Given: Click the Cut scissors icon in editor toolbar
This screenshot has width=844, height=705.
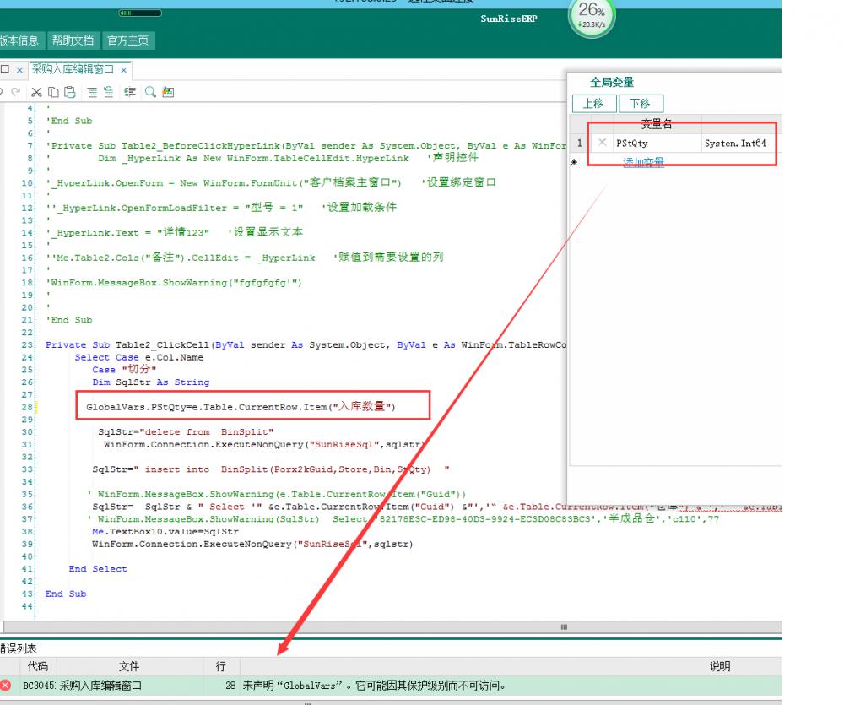Looking at the screenshot, I should coord(36,92).
